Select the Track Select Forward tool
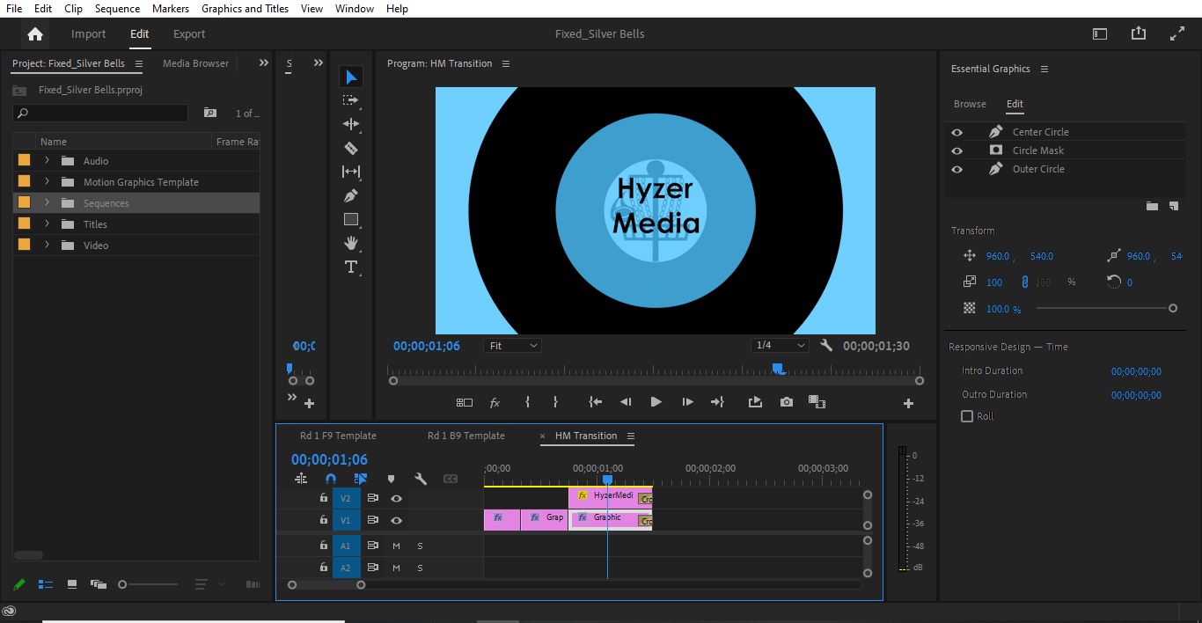The width and height of the screenshot is (1202, 623). pos(351,99)
